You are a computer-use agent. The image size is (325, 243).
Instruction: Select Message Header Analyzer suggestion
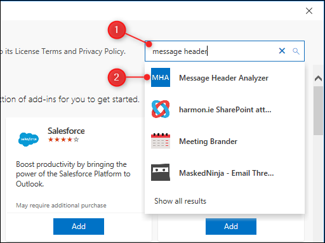point(225,77)
